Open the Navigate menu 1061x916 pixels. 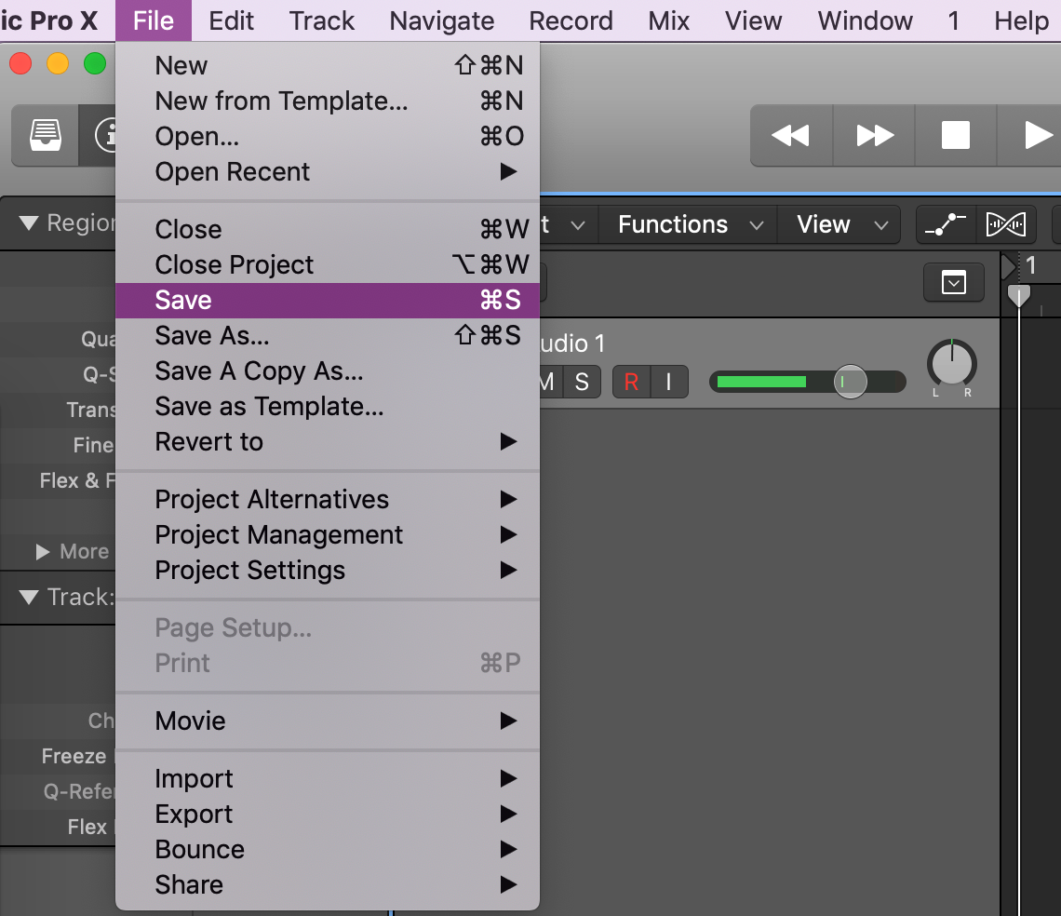click(442, 21)
